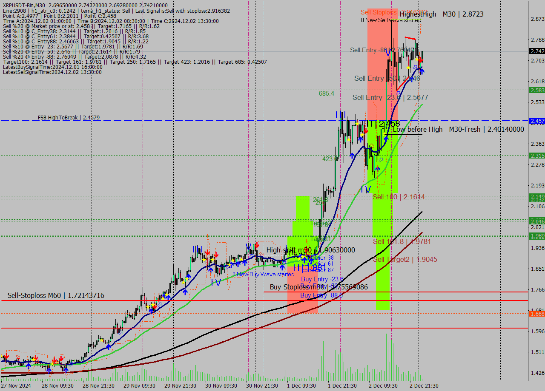
Task: Select the 'Sell %10 @ C_Entry88' line
Action: (x=76, y=41)
